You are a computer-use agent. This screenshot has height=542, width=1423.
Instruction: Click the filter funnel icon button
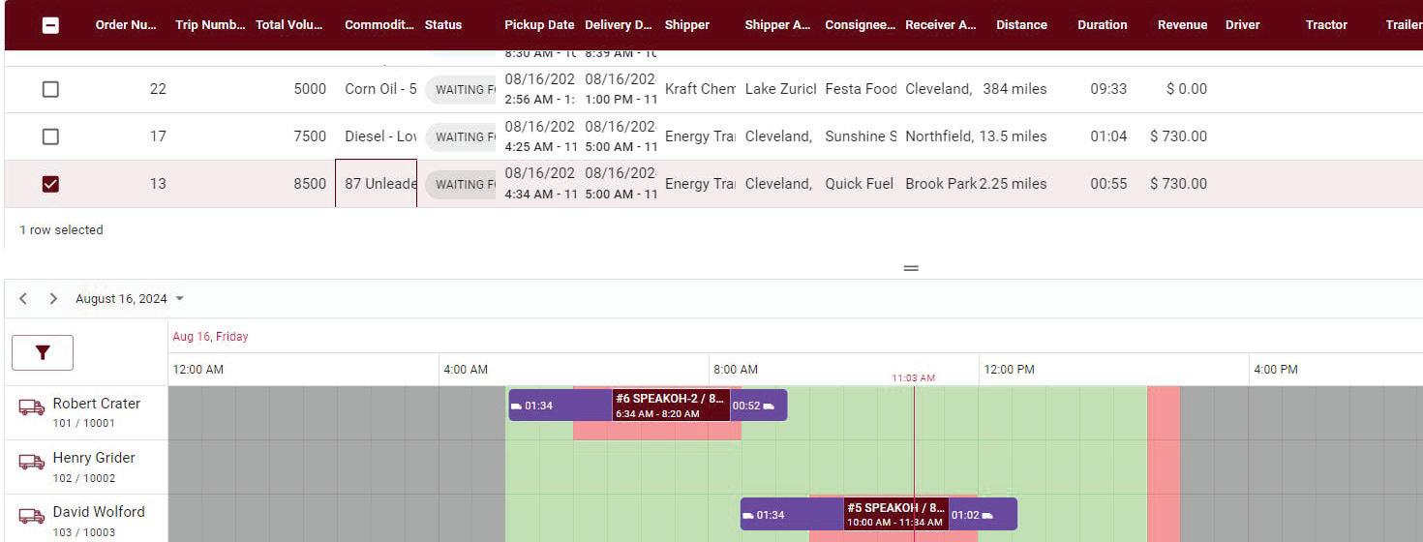click(x=43, y=353)
